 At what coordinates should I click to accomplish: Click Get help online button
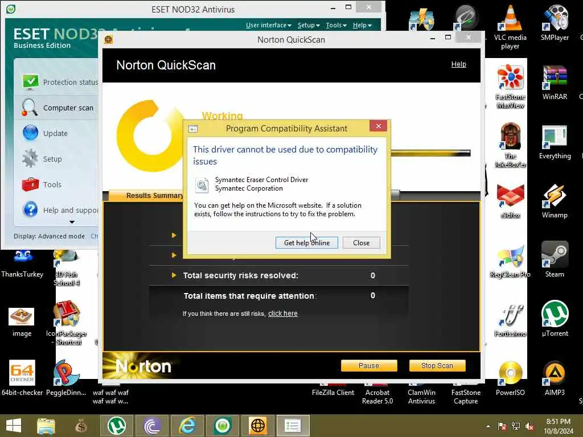pos(307,242)
